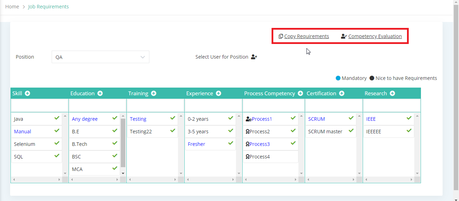459x201 pixels.
Task: Click the plus icon beside Education
Action: (100, 93)
